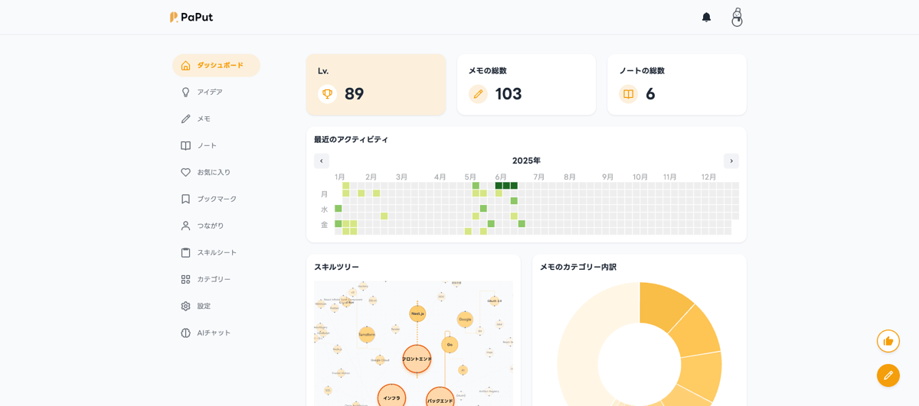Click the pencil icon in メモの総数 card
This screenshot has height=406, width=919.
[x=478, y=94]
